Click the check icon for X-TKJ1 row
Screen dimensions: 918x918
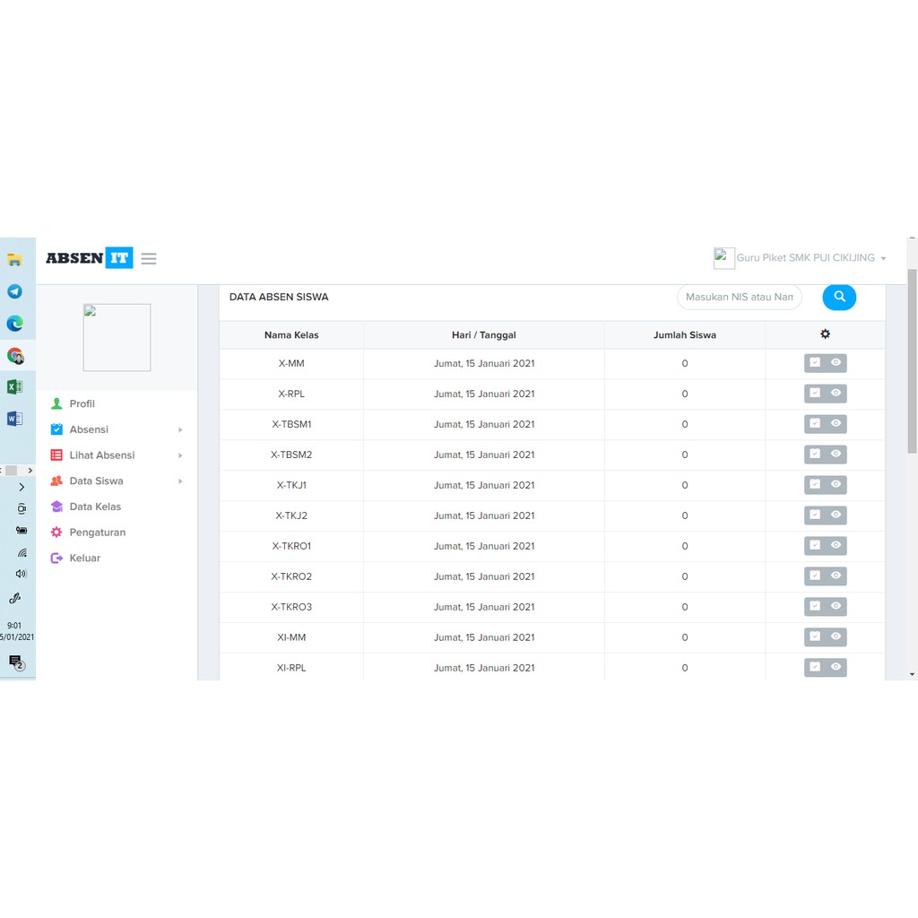(x=815, y=485)
